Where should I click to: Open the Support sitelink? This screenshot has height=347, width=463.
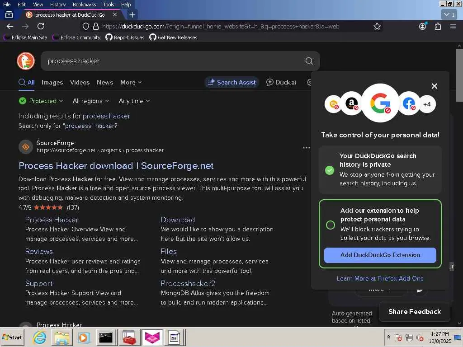click(39, 284)
